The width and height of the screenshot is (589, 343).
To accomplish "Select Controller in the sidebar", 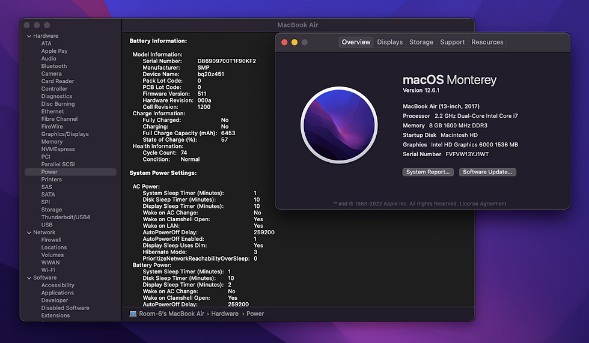I will click(55, 89).
